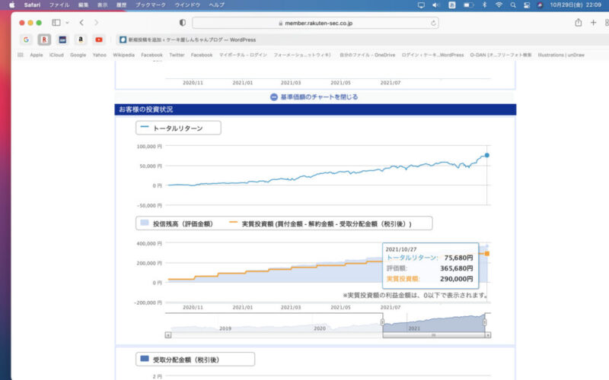Open the Google pinned tab

[26, 40]
